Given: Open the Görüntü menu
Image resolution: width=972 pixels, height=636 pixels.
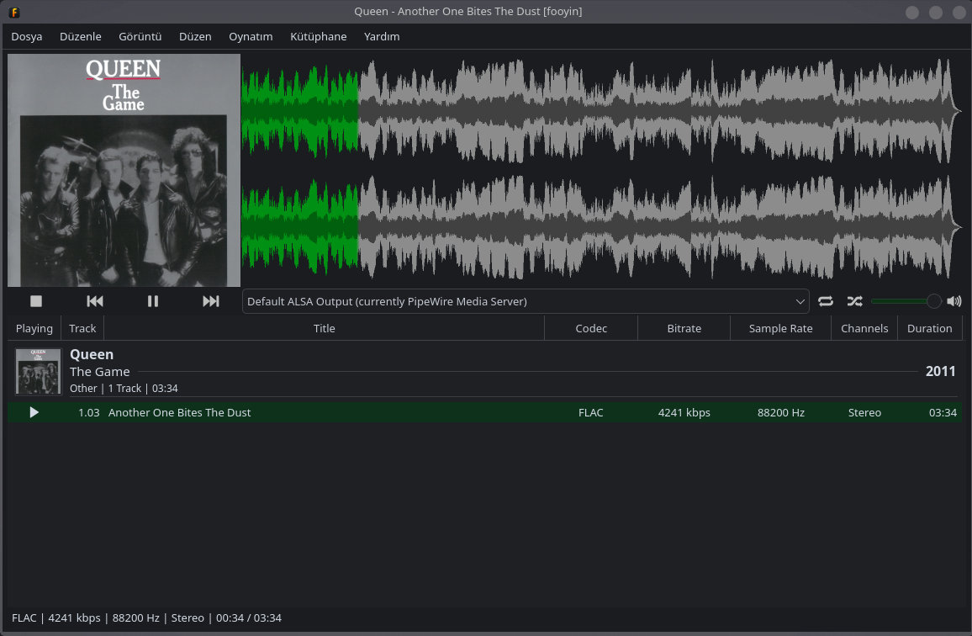Looking at the screenshot, I should [140, 37].
